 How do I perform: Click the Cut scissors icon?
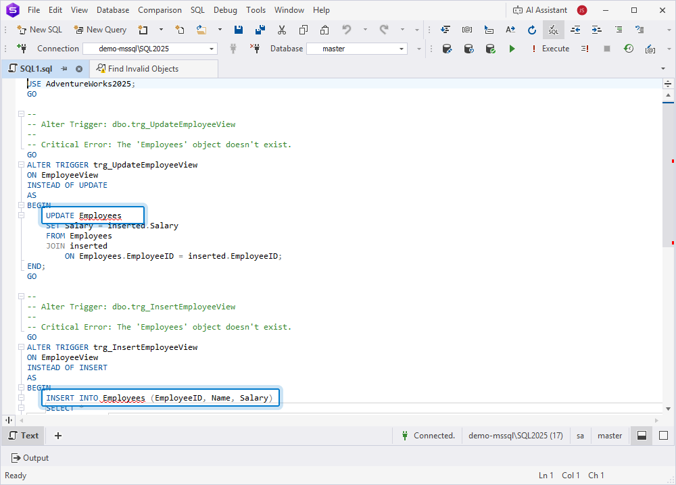[282, 30]
